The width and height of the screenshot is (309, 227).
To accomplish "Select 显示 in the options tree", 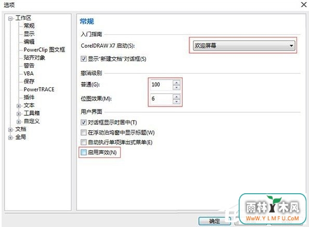I will point(29,34).
